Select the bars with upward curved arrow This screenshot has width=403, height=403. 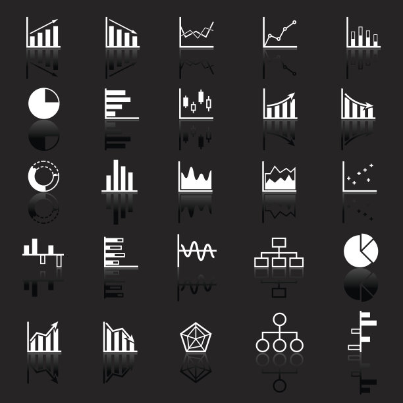(x=280, y=105)
